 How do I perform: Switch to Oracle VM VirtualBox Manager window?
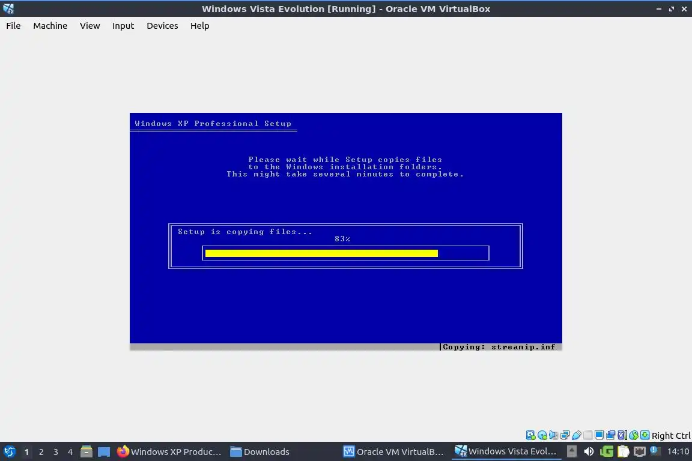click(393, 452)
